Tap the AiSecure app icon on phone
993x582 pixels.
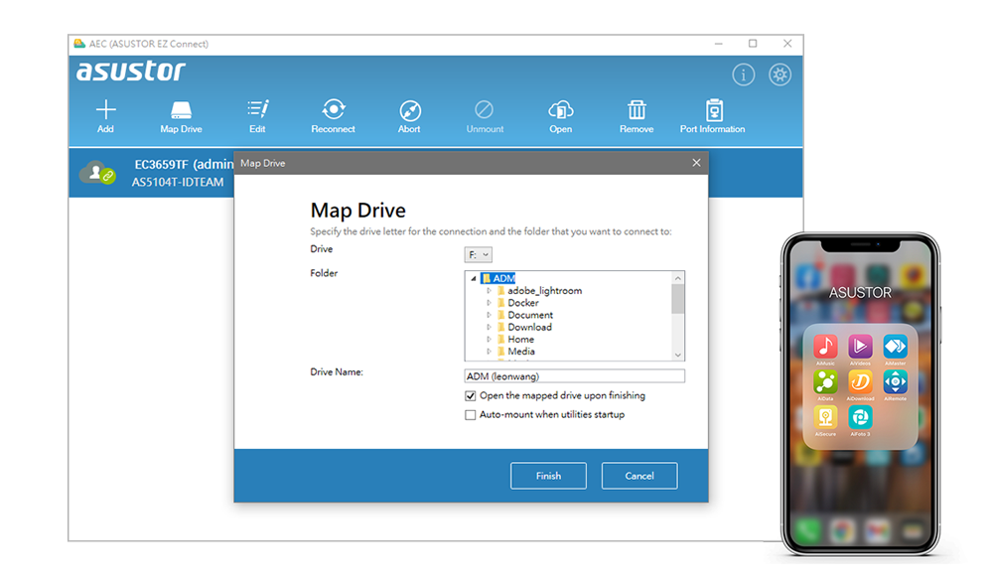(825, 417)
